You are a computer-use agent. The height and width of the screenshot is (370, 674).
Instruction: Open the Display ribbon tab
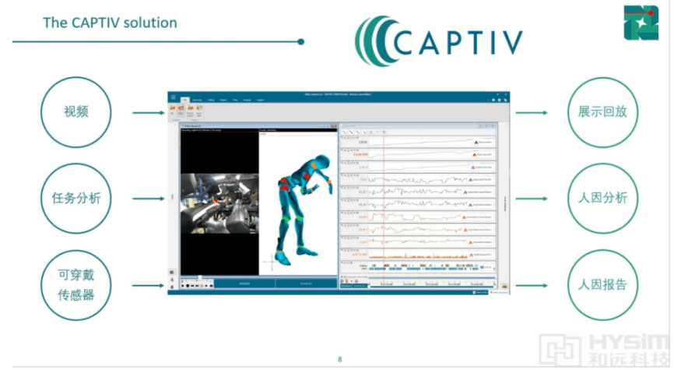pos(223,100)
